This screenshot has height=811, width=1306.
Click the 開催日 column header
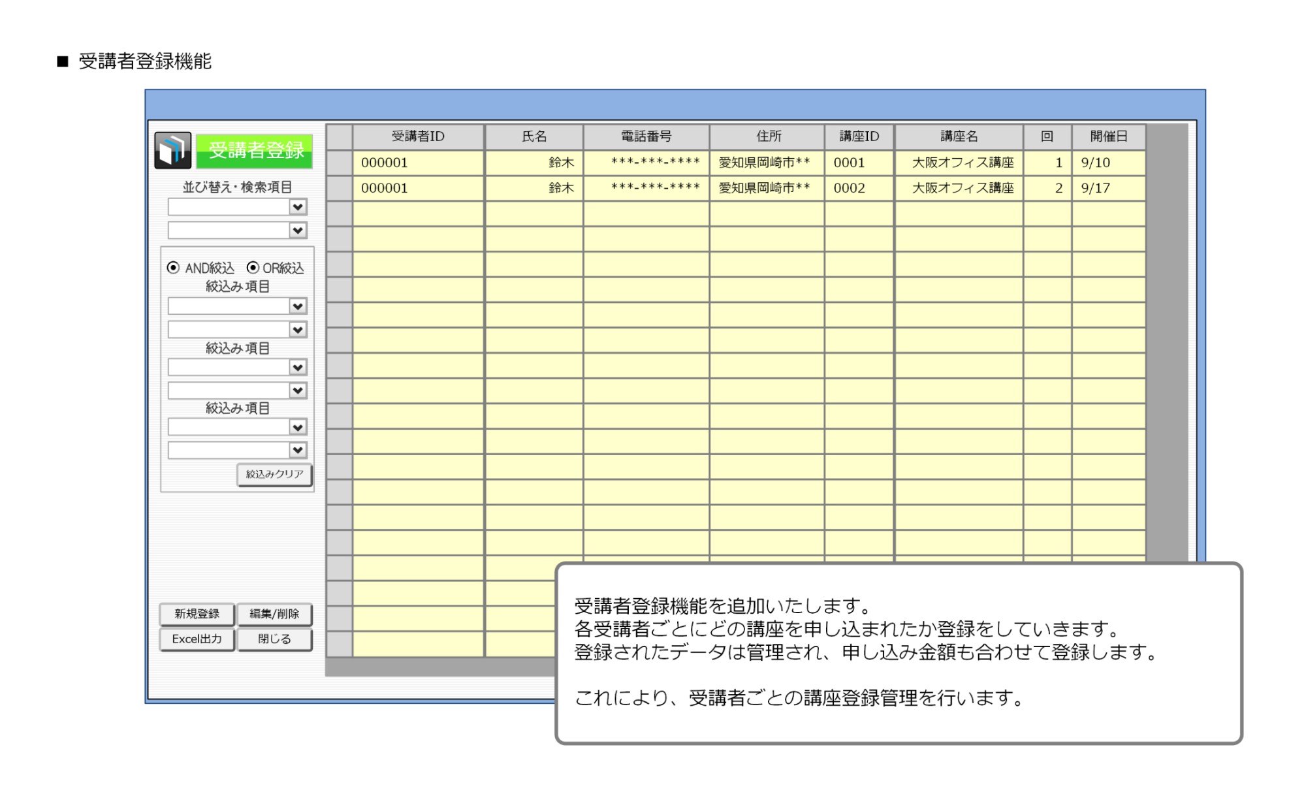tap(1109, 136)
